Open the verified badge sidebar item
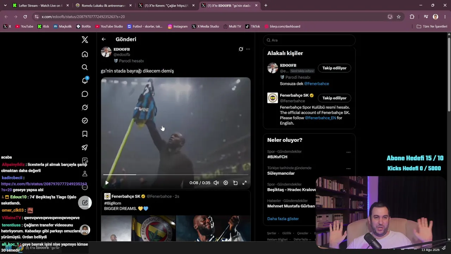This screenshot has width=451, height=254. click(85, 121)
